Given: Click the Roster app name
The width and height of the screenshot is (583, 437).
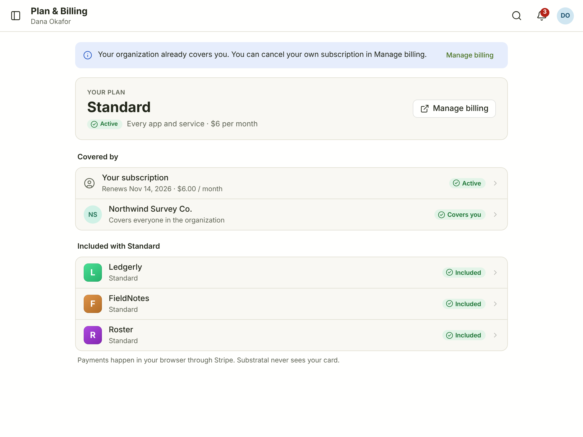Looking at the screenshot, I should (x=121, y=329).
